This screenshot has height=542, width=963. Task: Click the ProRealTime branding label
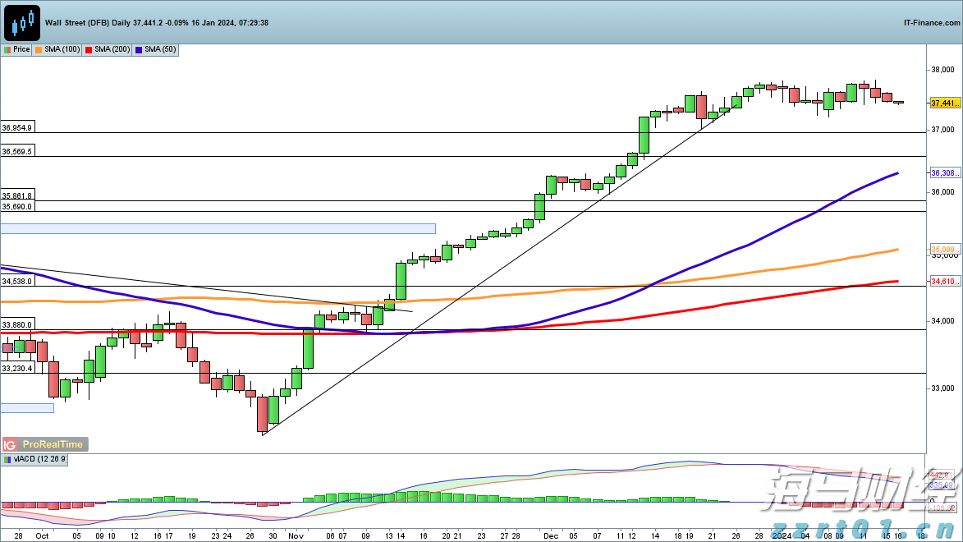[x=53, y=444]
